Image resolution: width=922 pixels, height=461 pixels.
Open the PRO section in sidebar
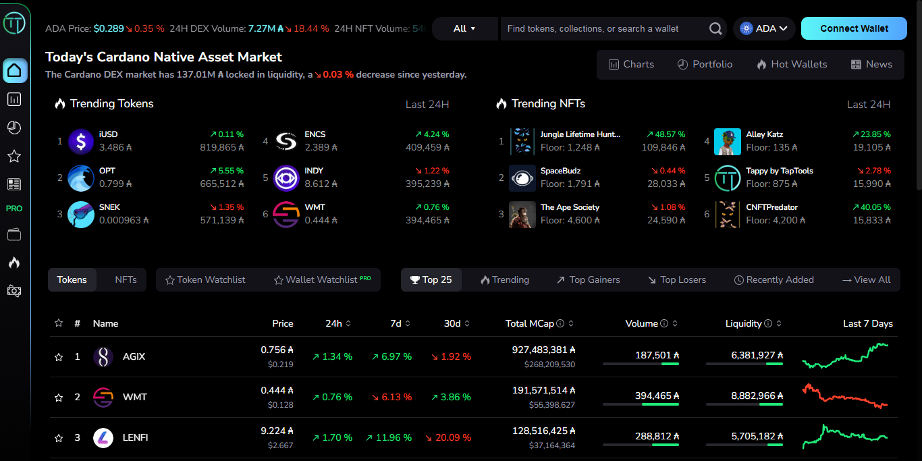(14, 209)
